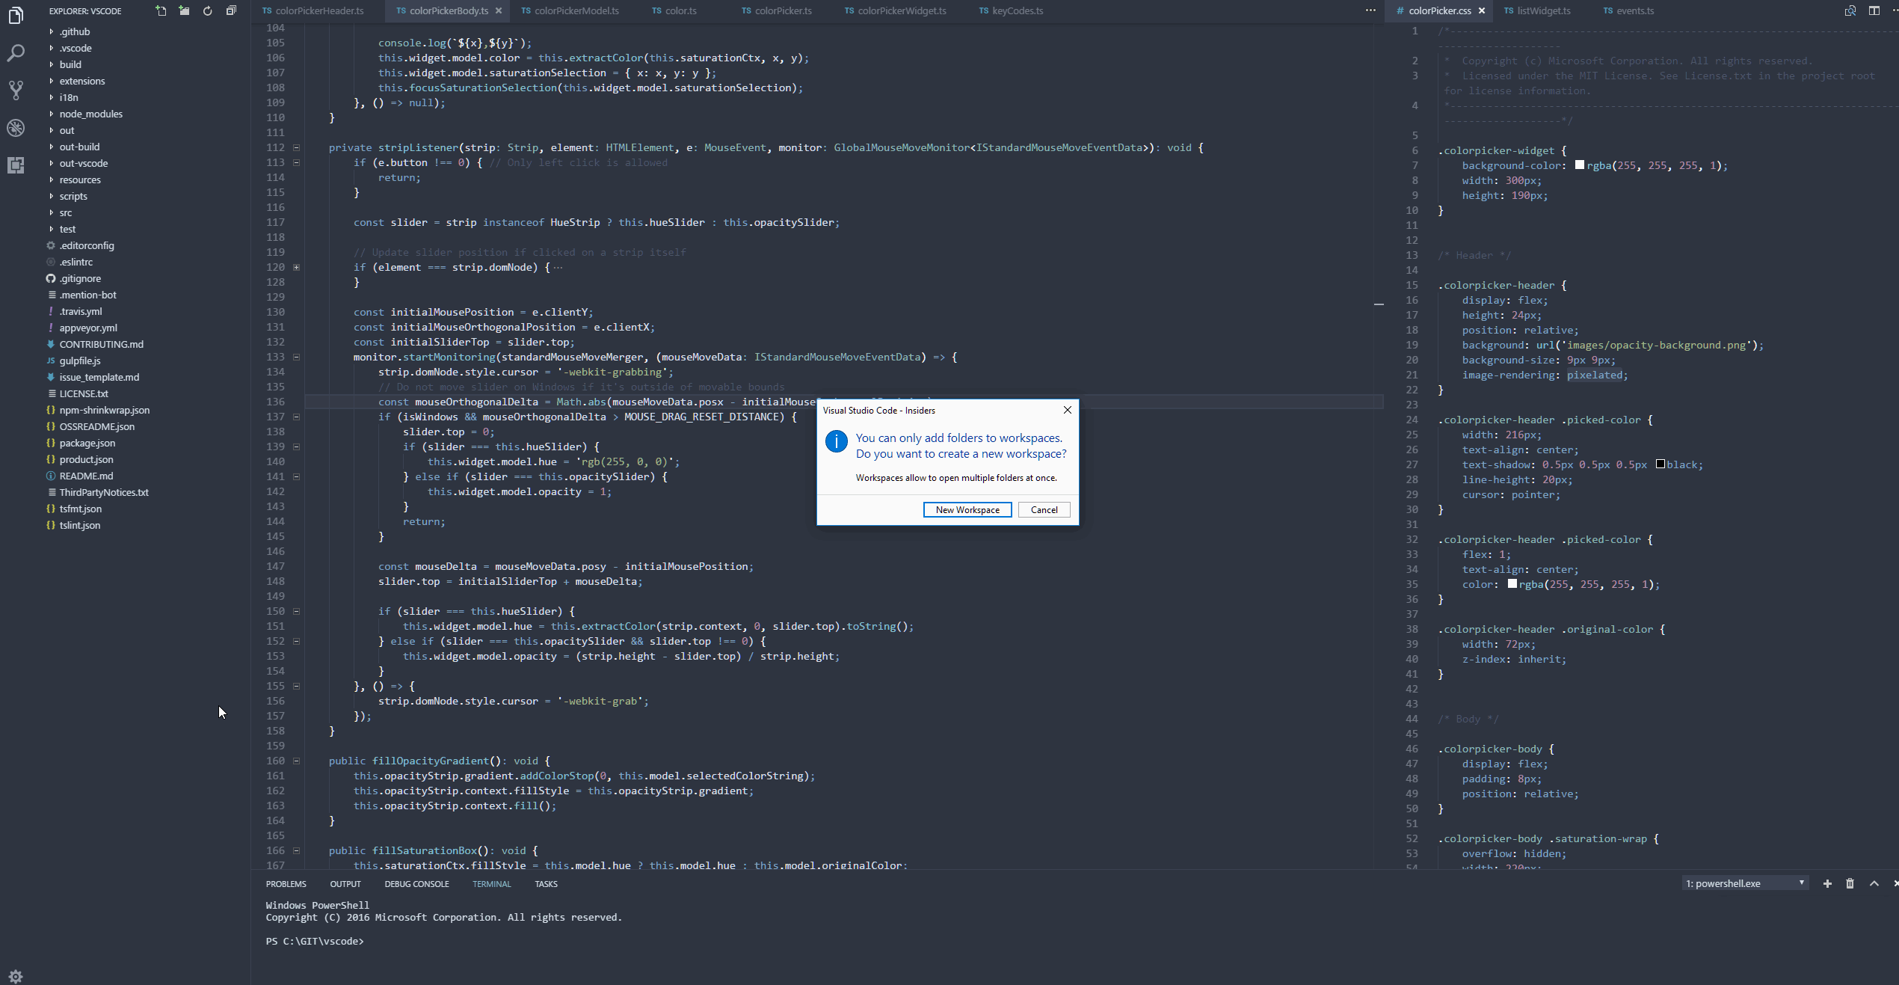Viewport: 1899px width, 985px height.
Task: Click the rgba color swatch on line 7
Action: pos(1581,165)
